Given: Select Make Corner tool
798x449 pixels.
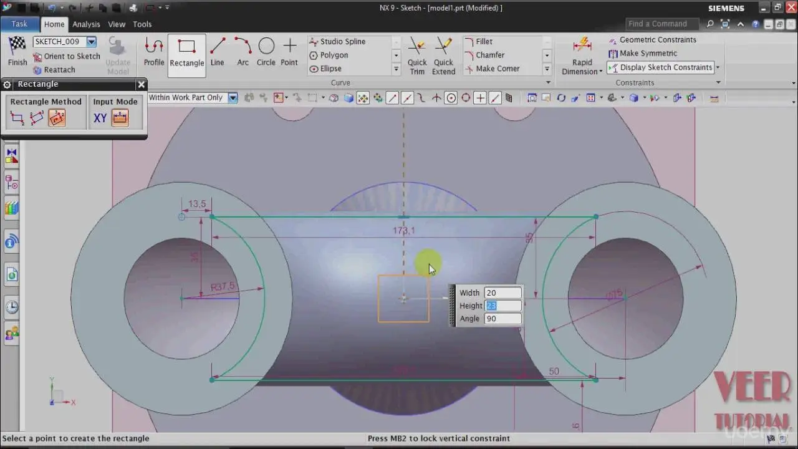Looking at the screenshot, I should [491, 69].
